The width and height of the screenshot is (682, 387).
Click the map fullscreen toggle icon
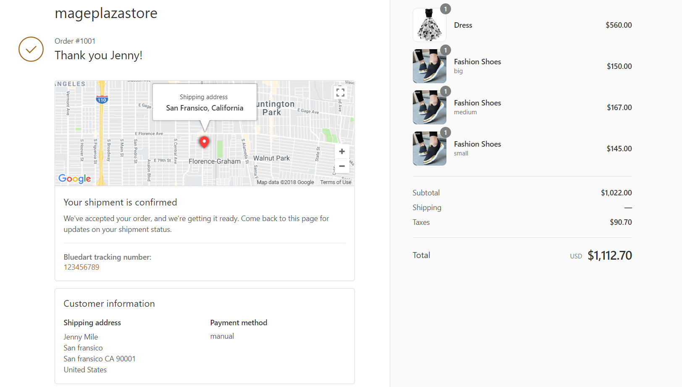[341, 92]
